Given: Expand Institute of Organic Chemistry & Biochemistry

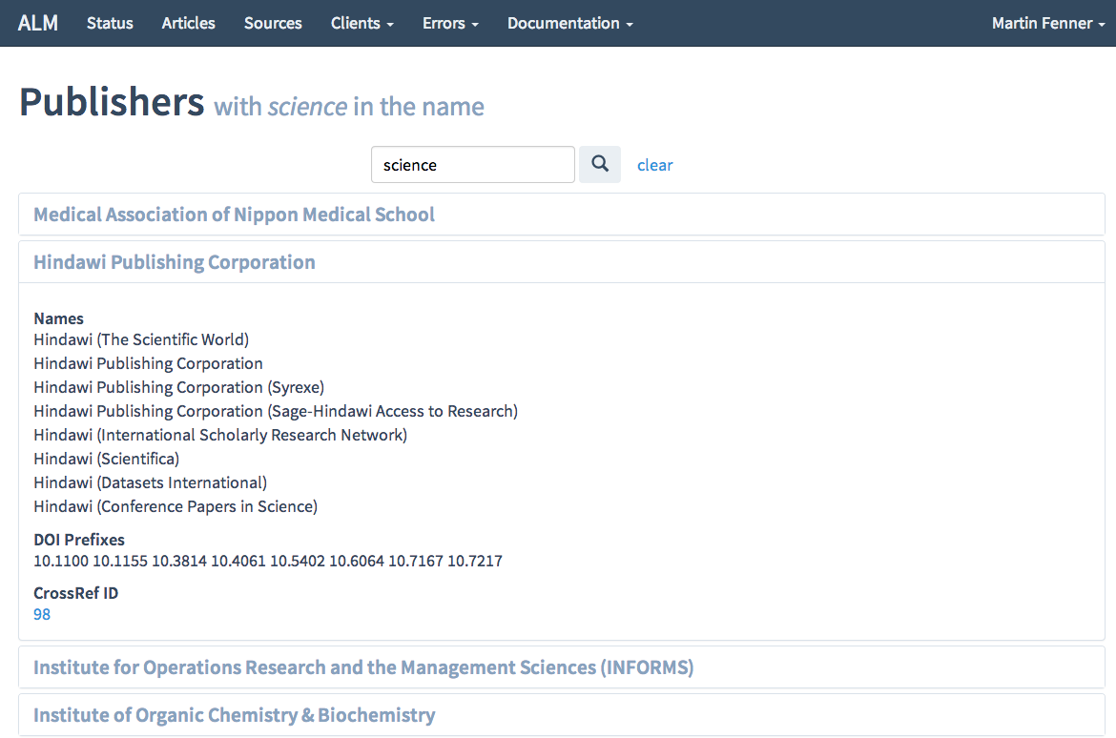Looking at the screenshot, I should click(234, 715).
